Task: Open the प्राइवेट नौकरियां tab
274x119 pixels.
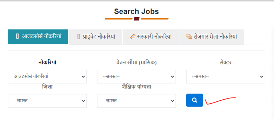Action: pyautogui.click(x=96, y=37)
